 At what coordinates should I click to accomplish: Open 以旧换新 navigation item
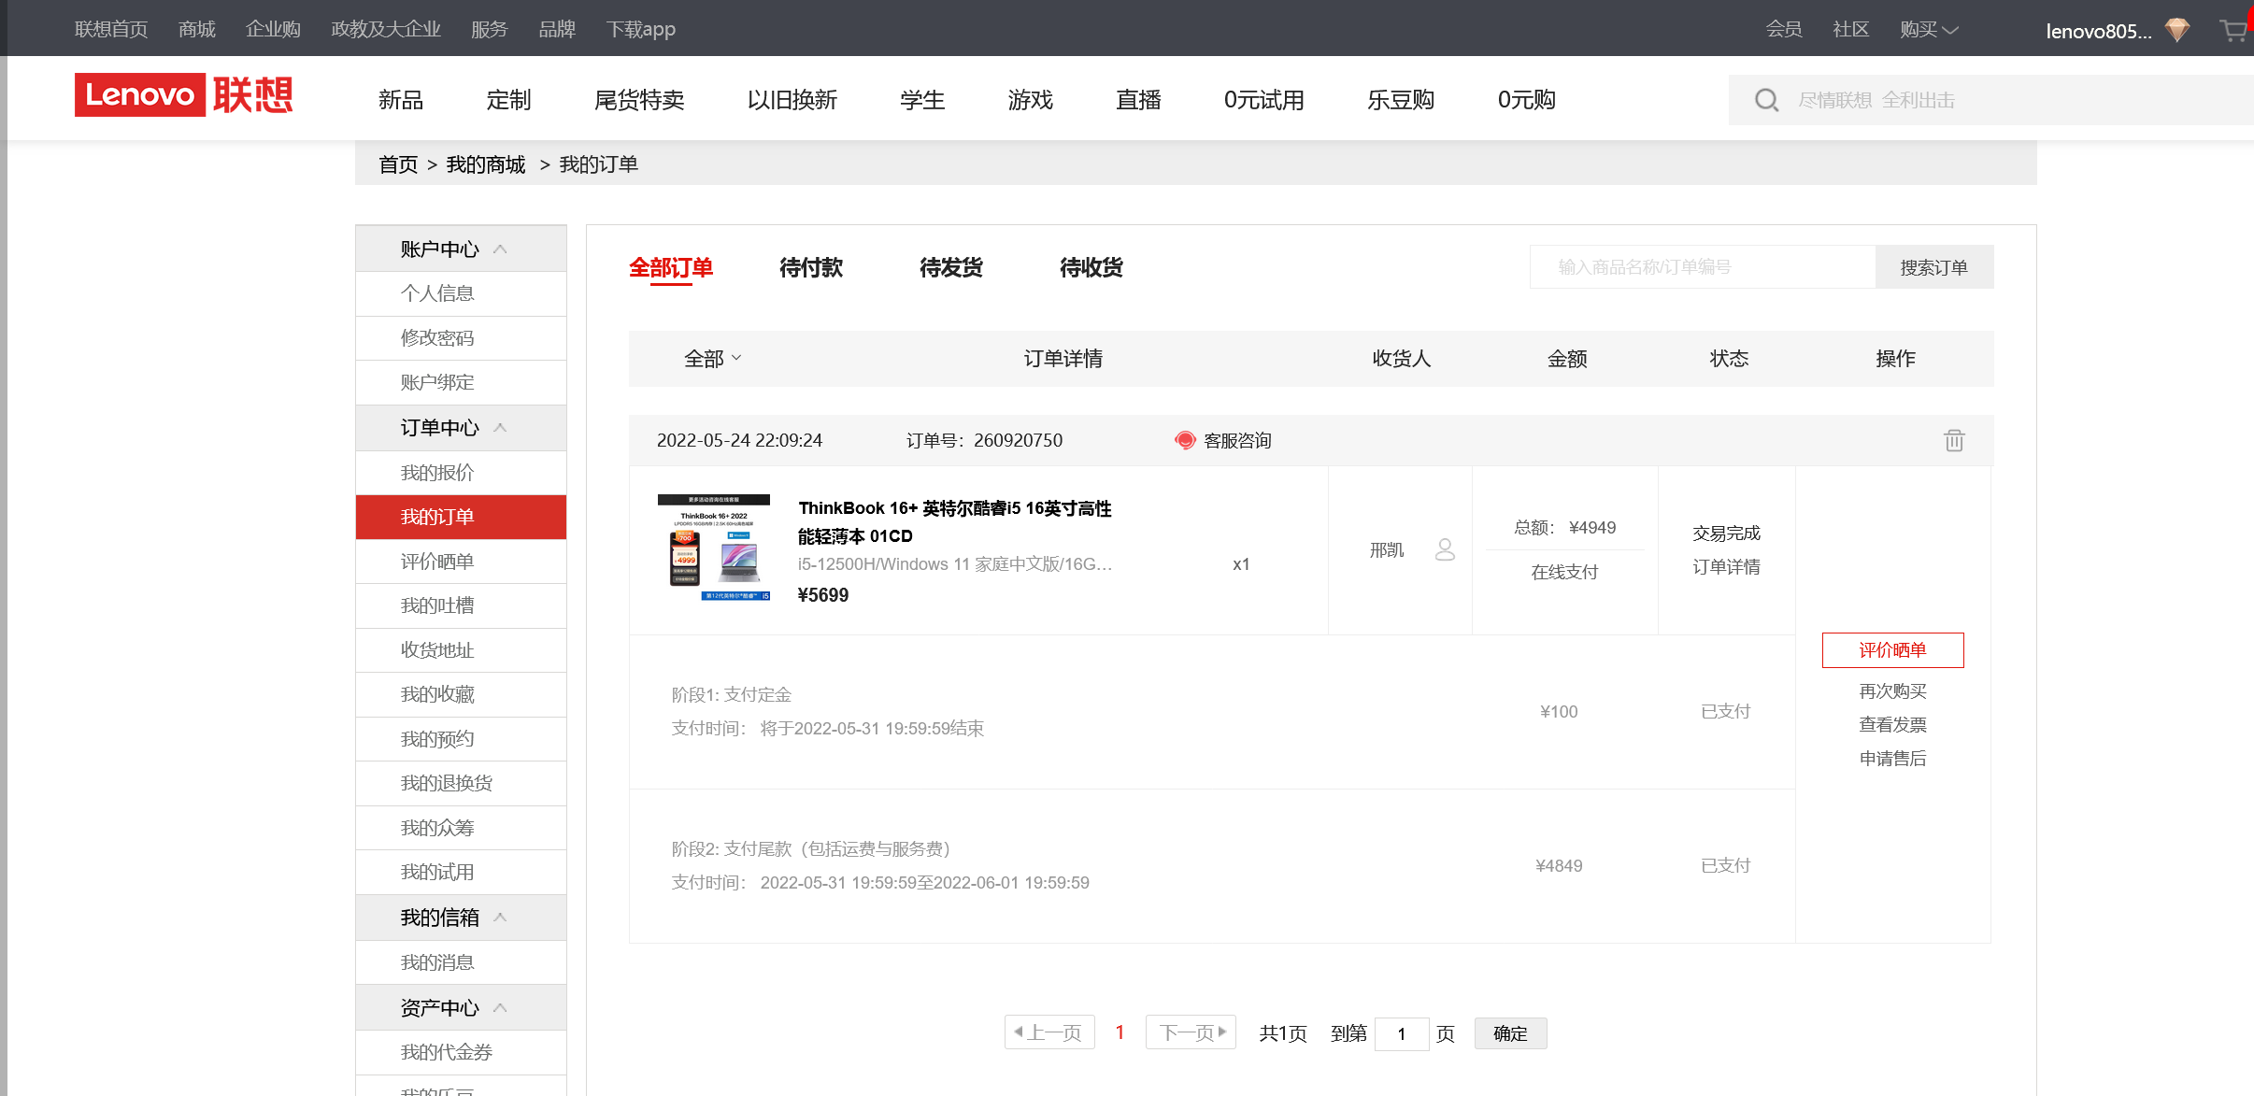792,100
